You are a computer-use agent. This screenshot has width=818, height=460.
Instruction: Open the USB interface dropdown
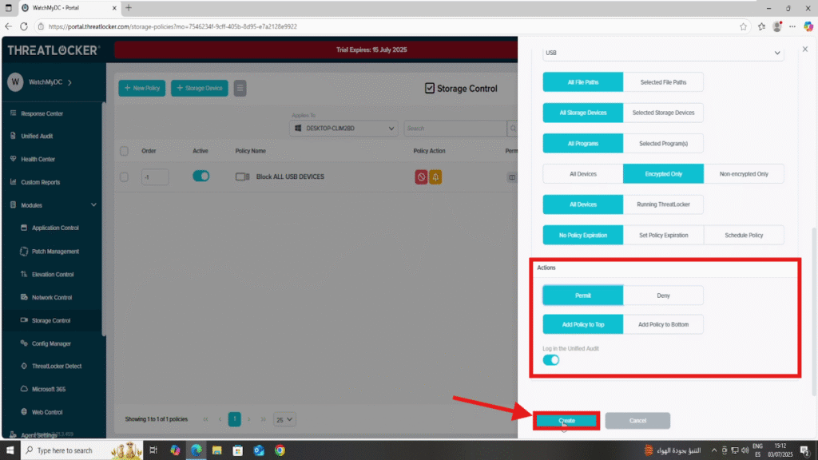[x=663, y=54]
